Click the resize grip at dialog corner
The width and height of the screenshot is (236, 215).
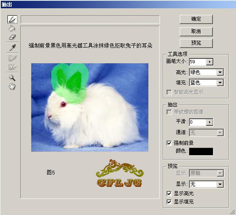coord(233,212)
